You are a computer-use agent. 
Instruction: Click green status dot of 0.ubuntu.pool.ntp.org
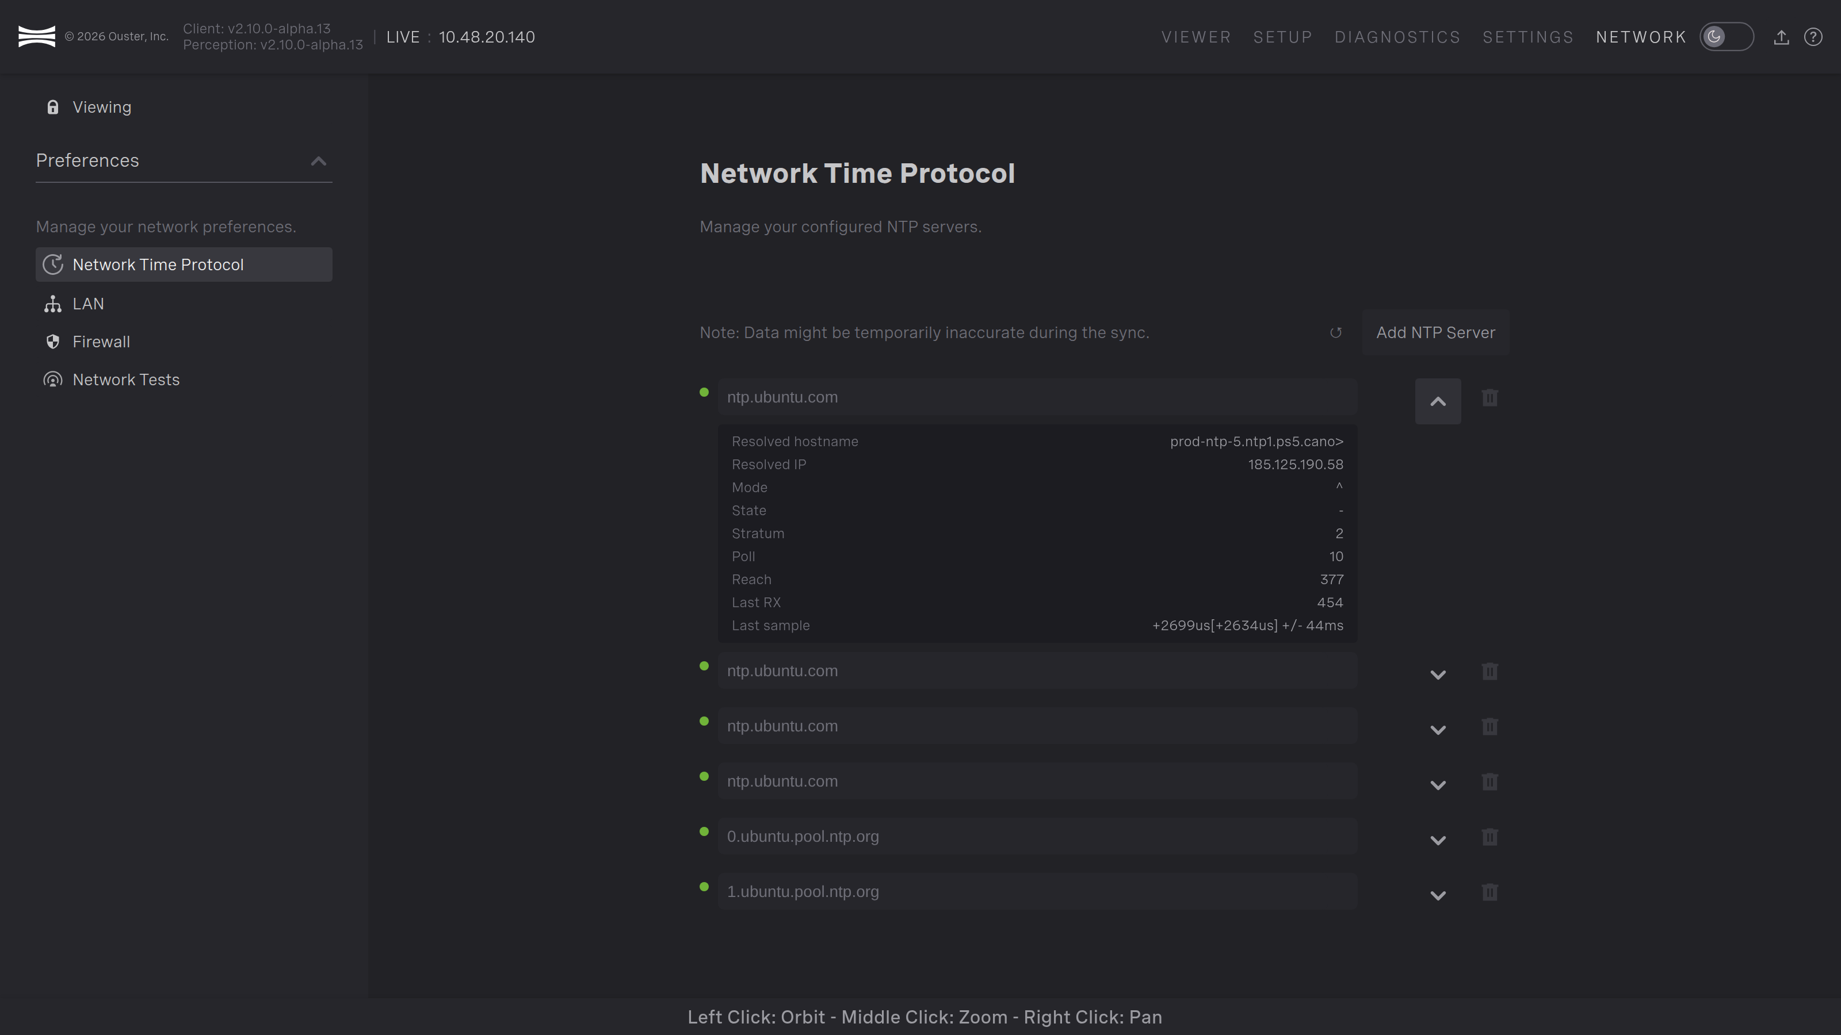tap(704, 831)
